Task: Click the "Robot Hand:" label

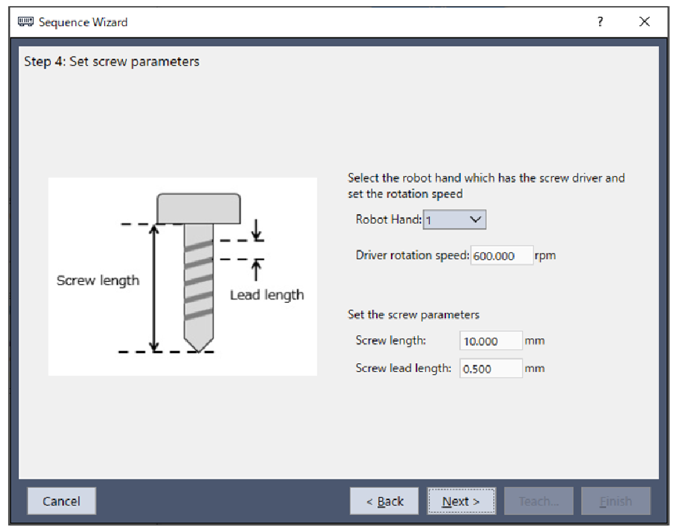Action: pyautogui.click(x=388, y=220)
